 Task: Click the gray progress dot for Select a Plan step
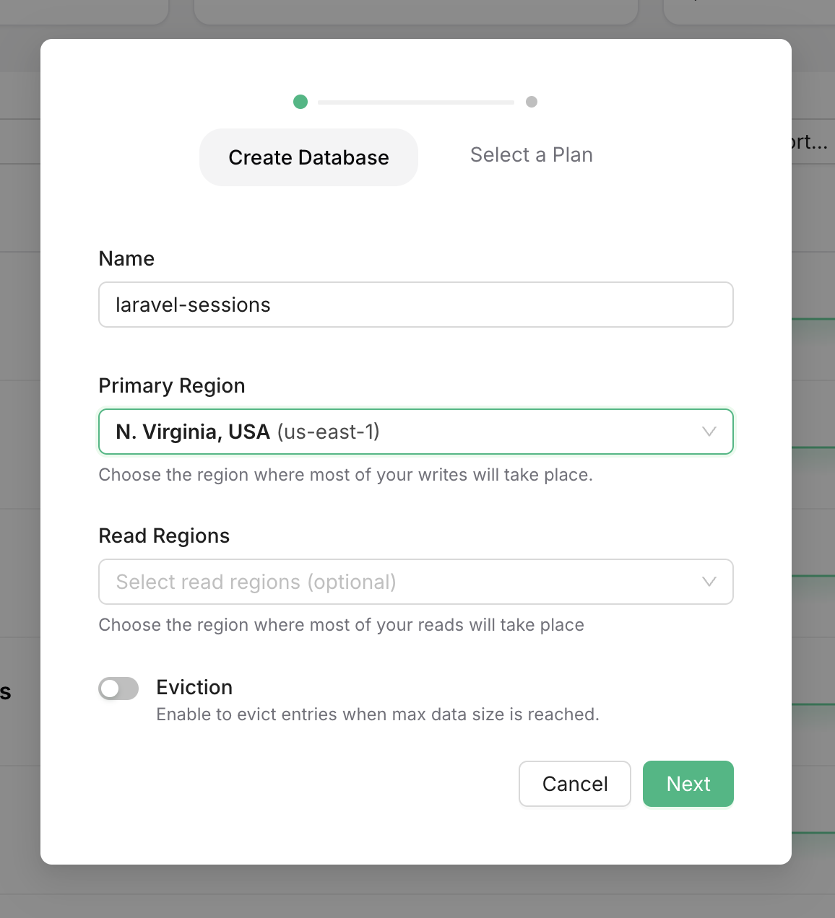pyautogui.click(x=532, y=102)
